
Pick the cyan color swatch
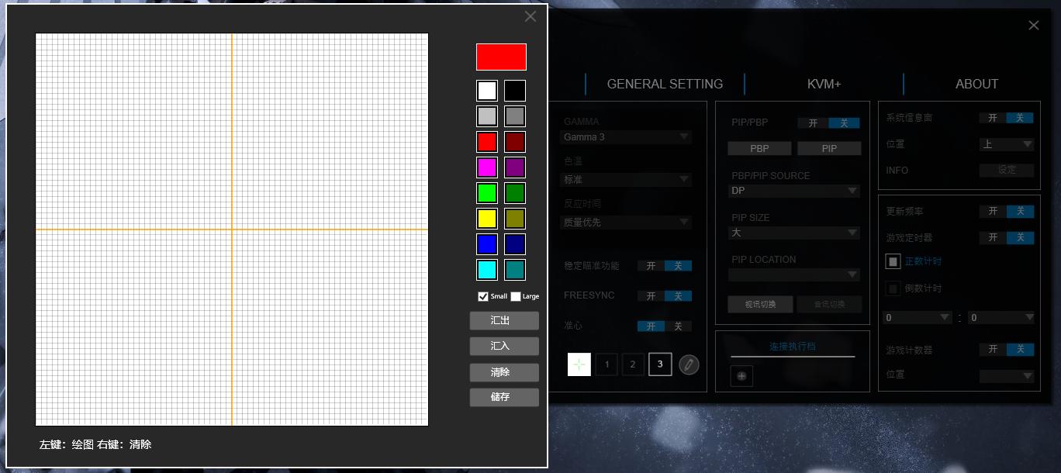click(487, 270)
